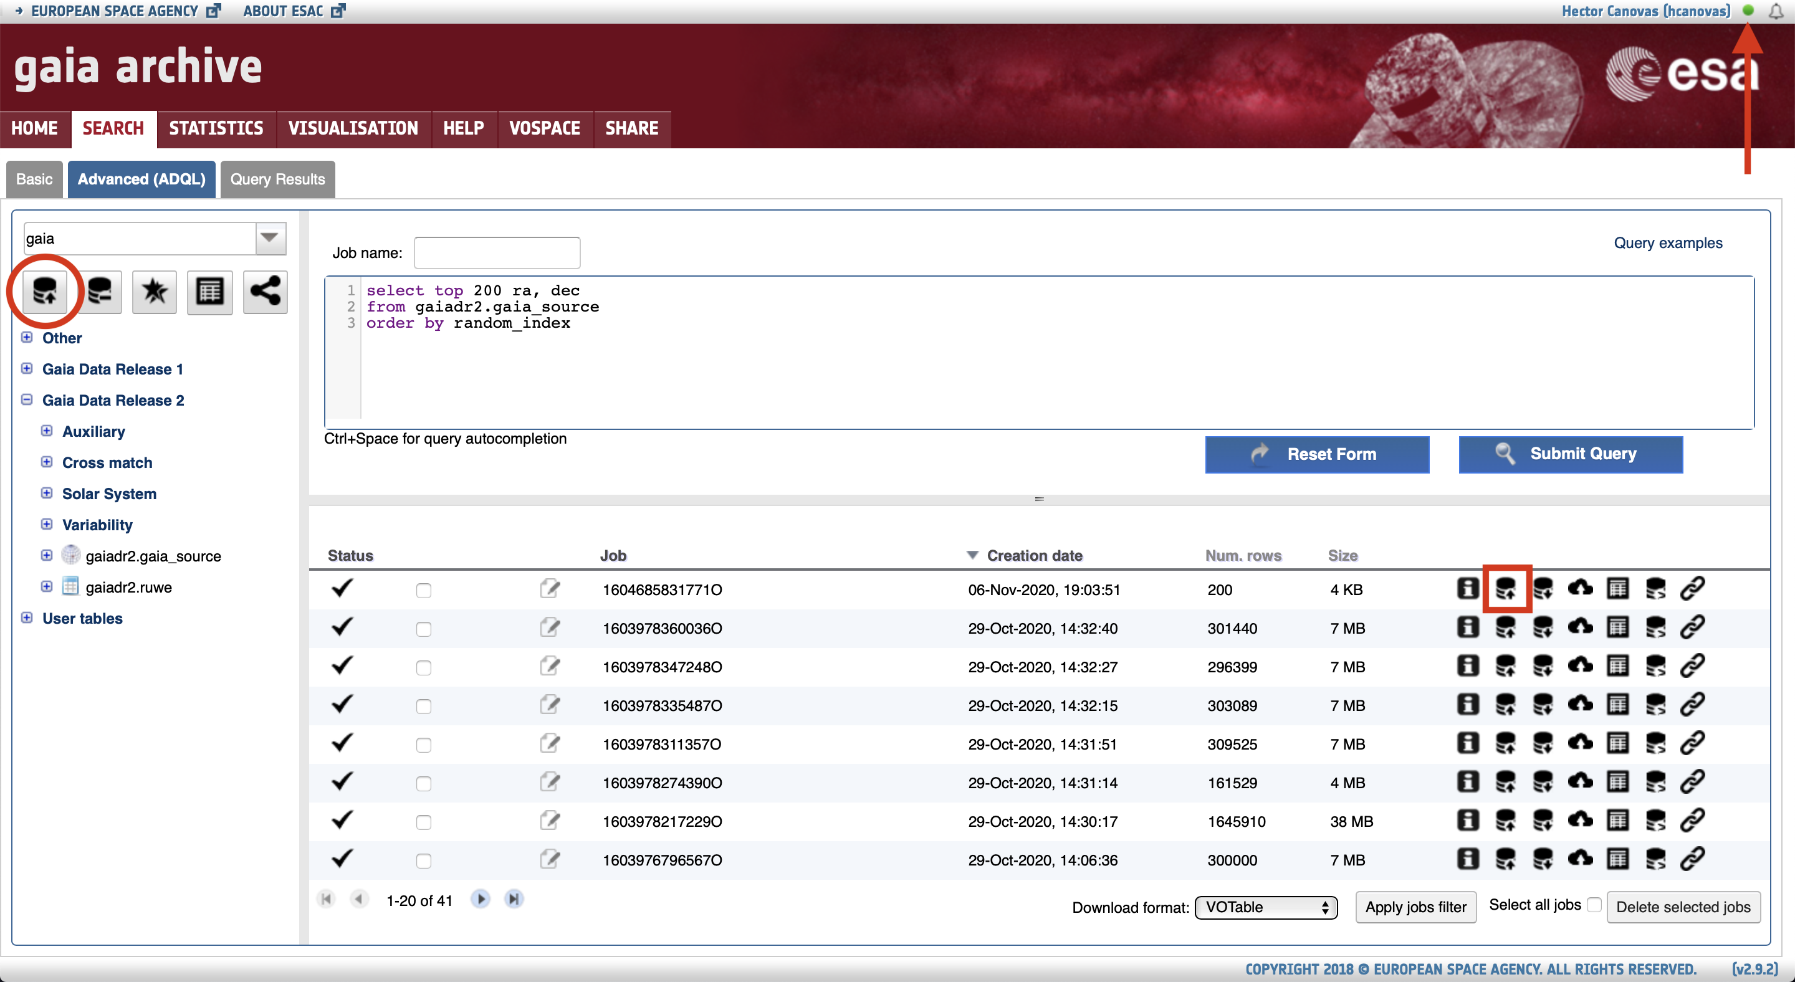The image size is (1795, 982).
Task: Download results icon for job 1604685831771O
Action: [1543, 588]
